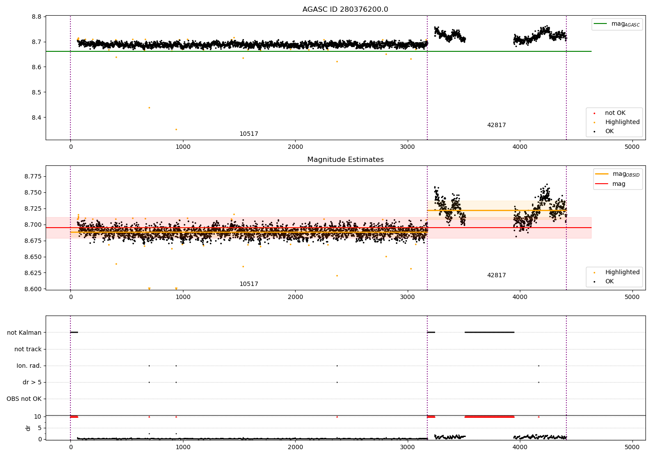This screenshot has height=457, width=652.
Task: Click the 'AGASC ID 280376200.0' plot title
Action: click(345, 10)
